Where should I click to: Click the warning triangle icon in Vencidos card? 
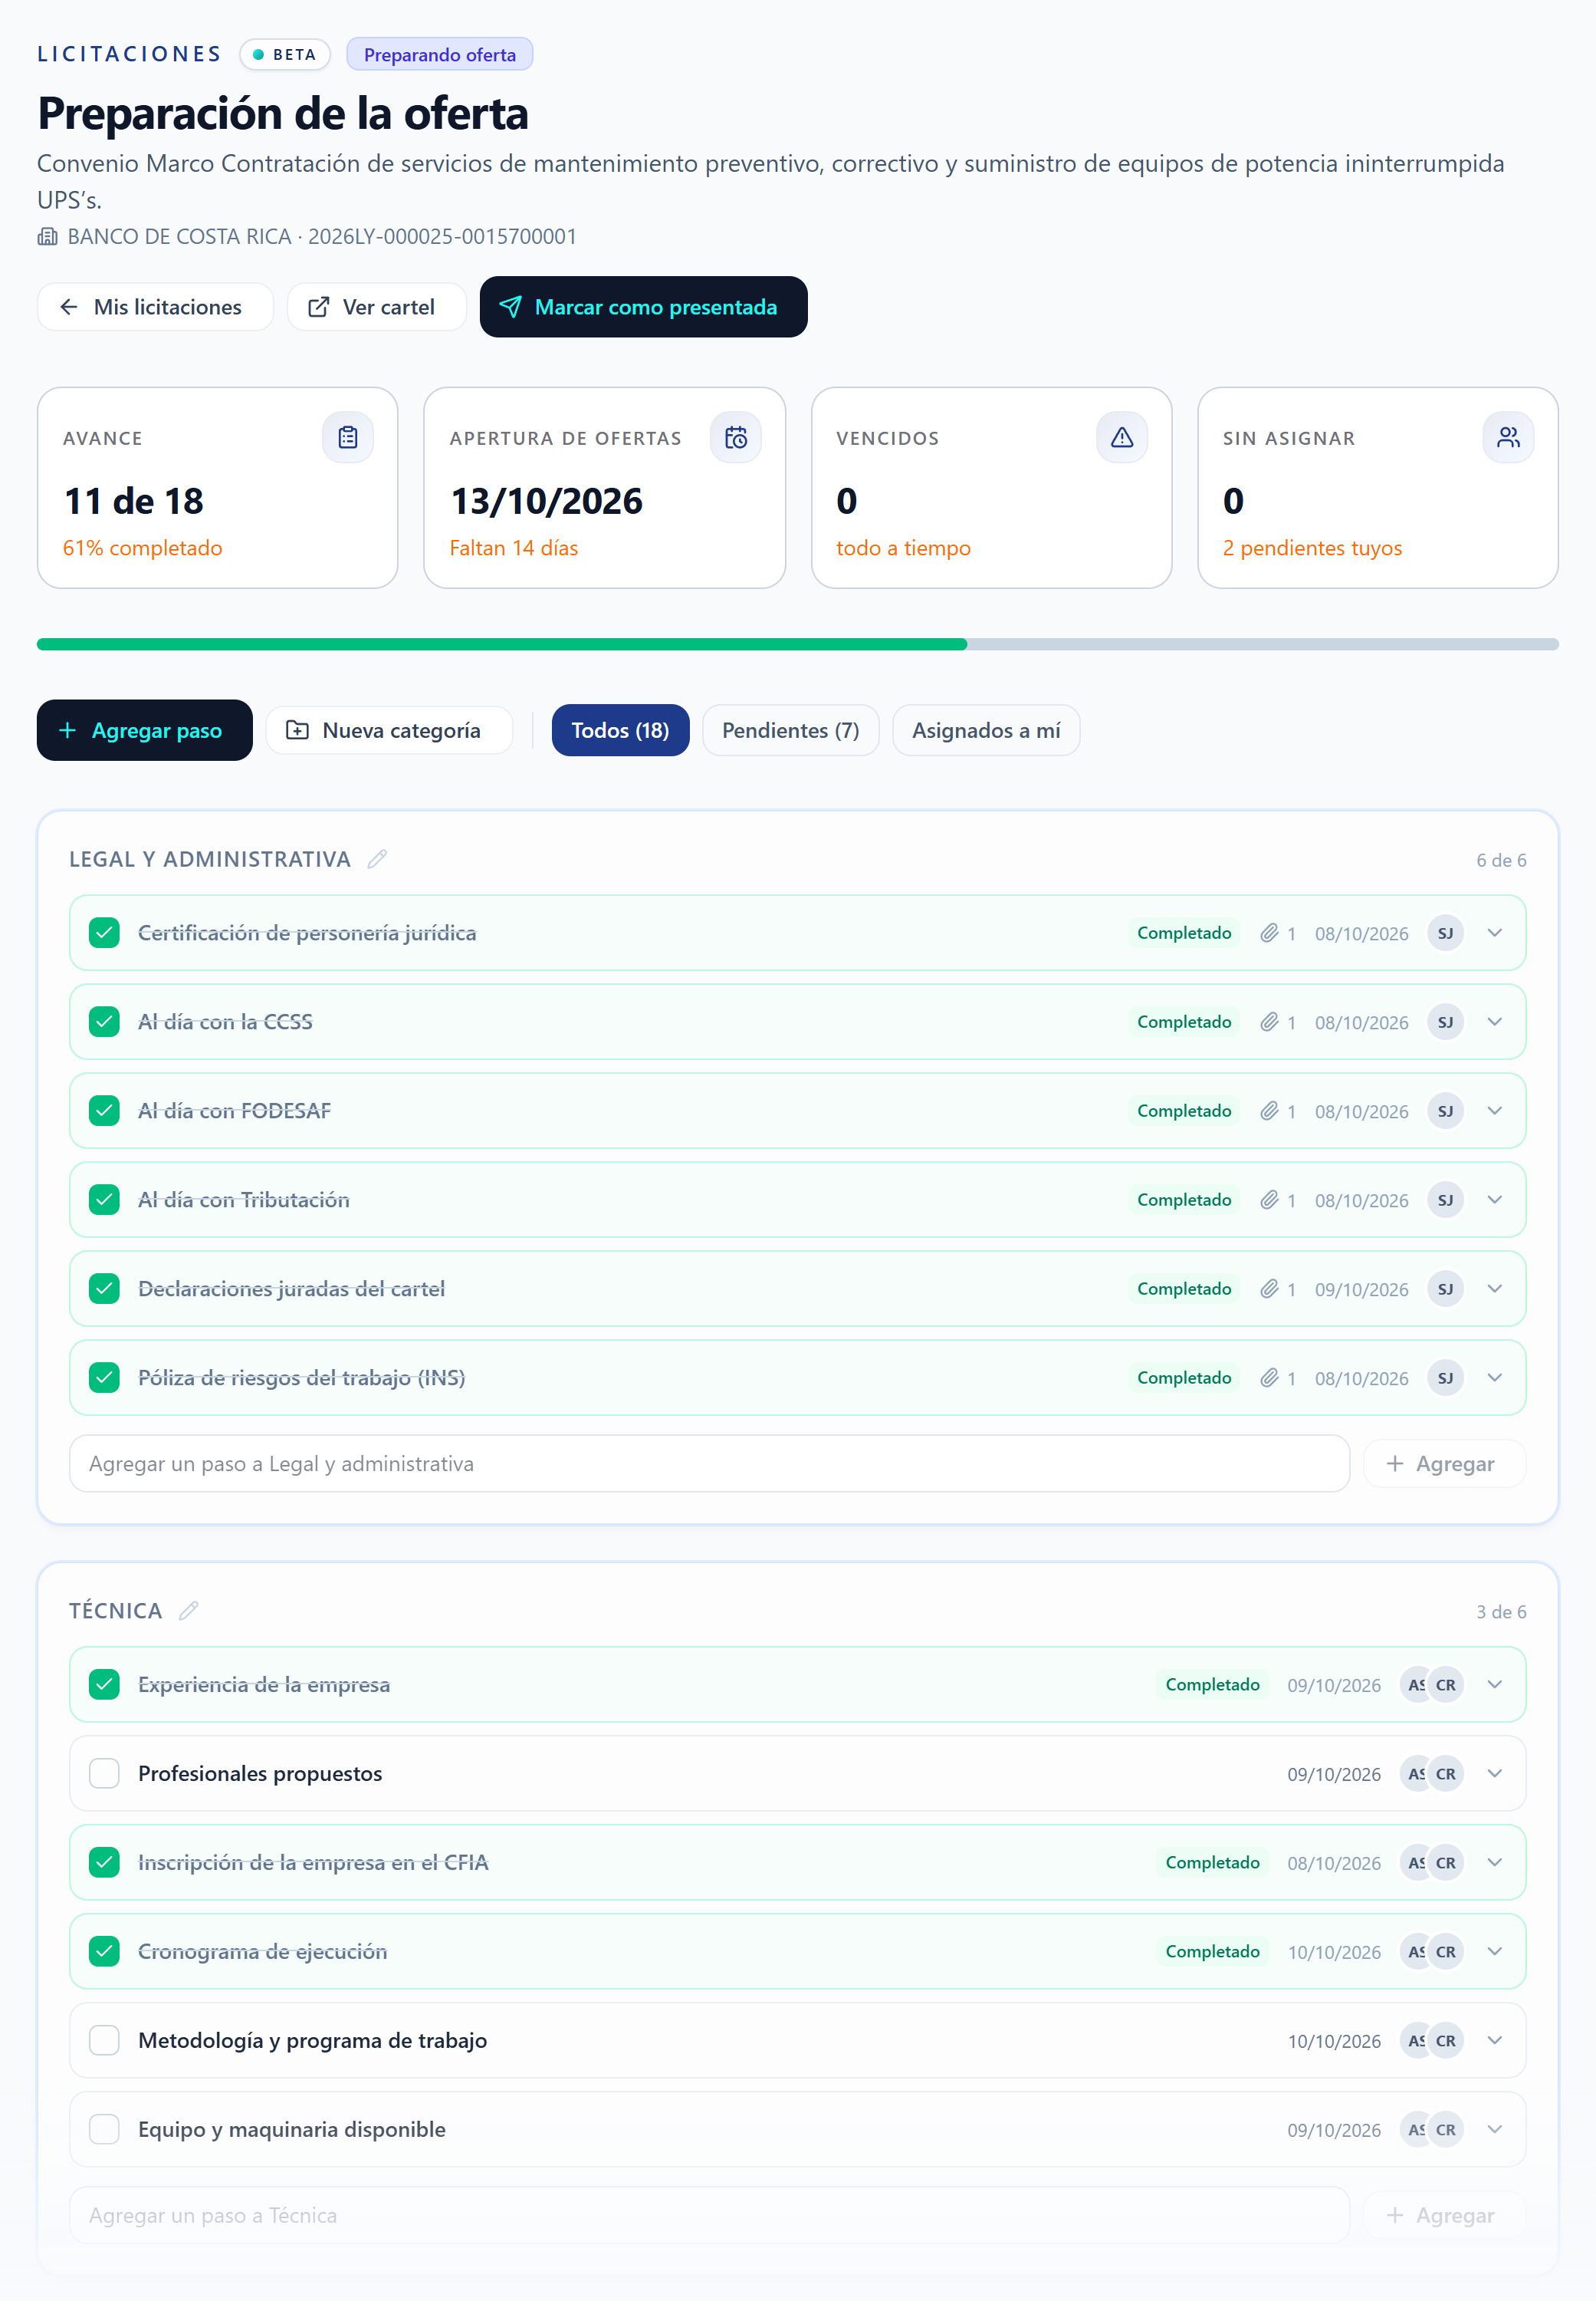(1121, 437)
